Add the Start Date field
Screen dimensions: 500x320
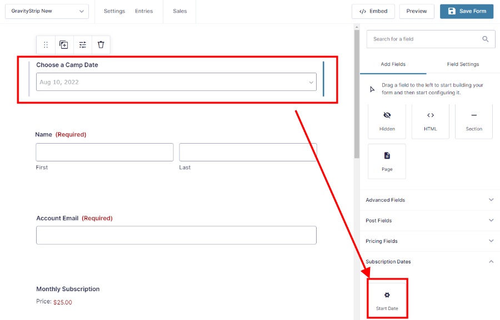(387, 300)
